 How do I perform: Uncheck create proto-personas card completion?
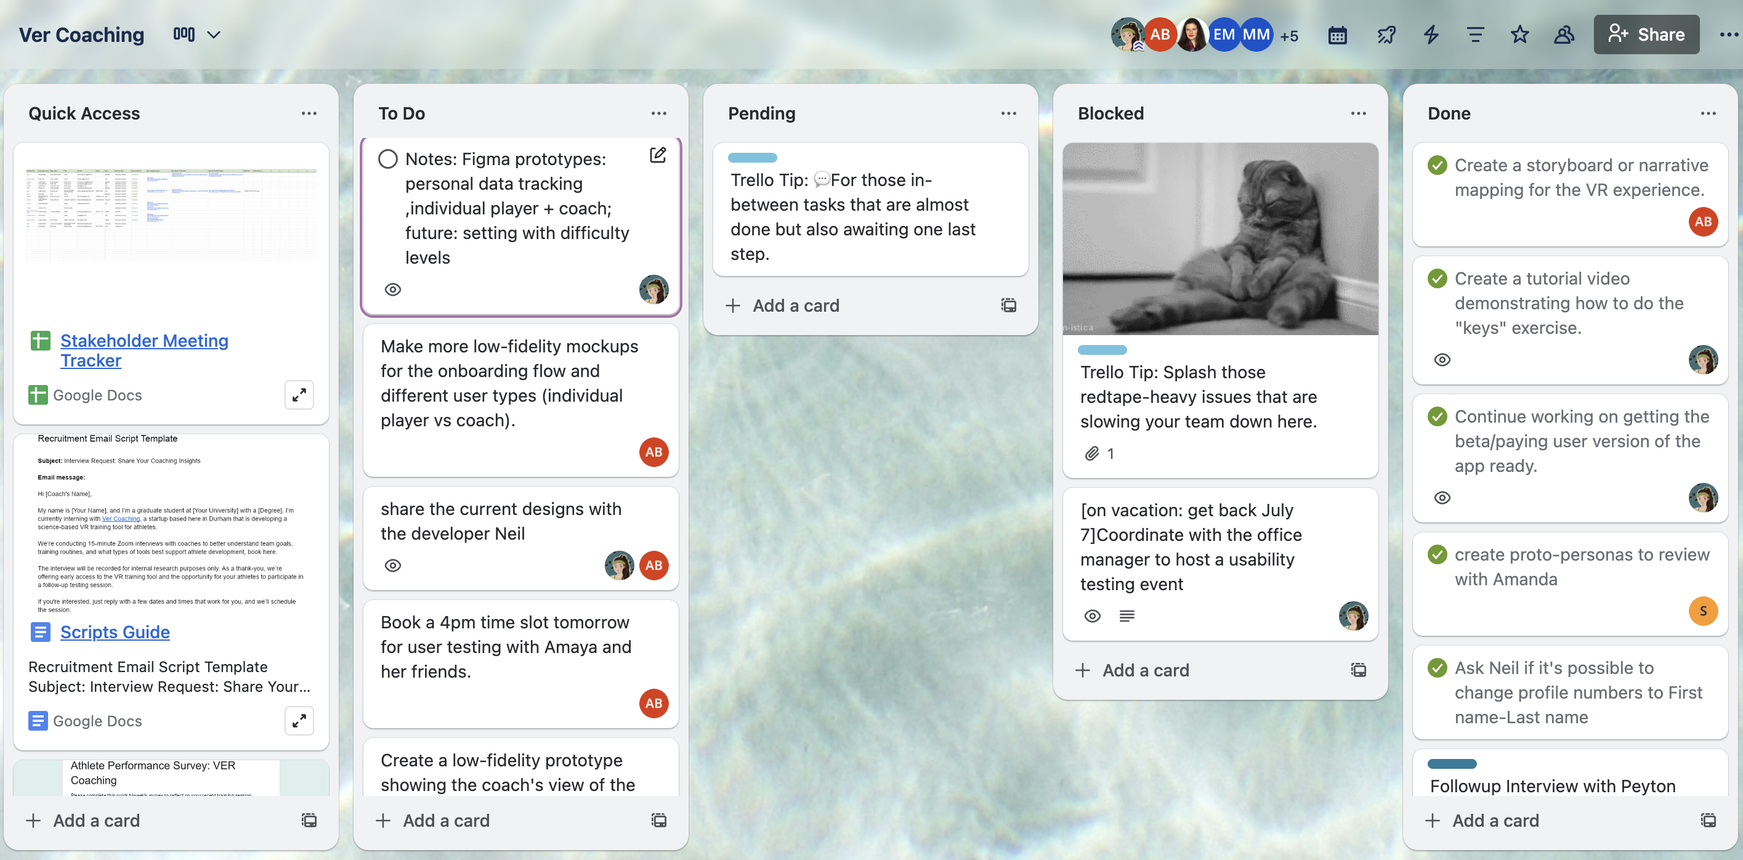[1437, 555]
